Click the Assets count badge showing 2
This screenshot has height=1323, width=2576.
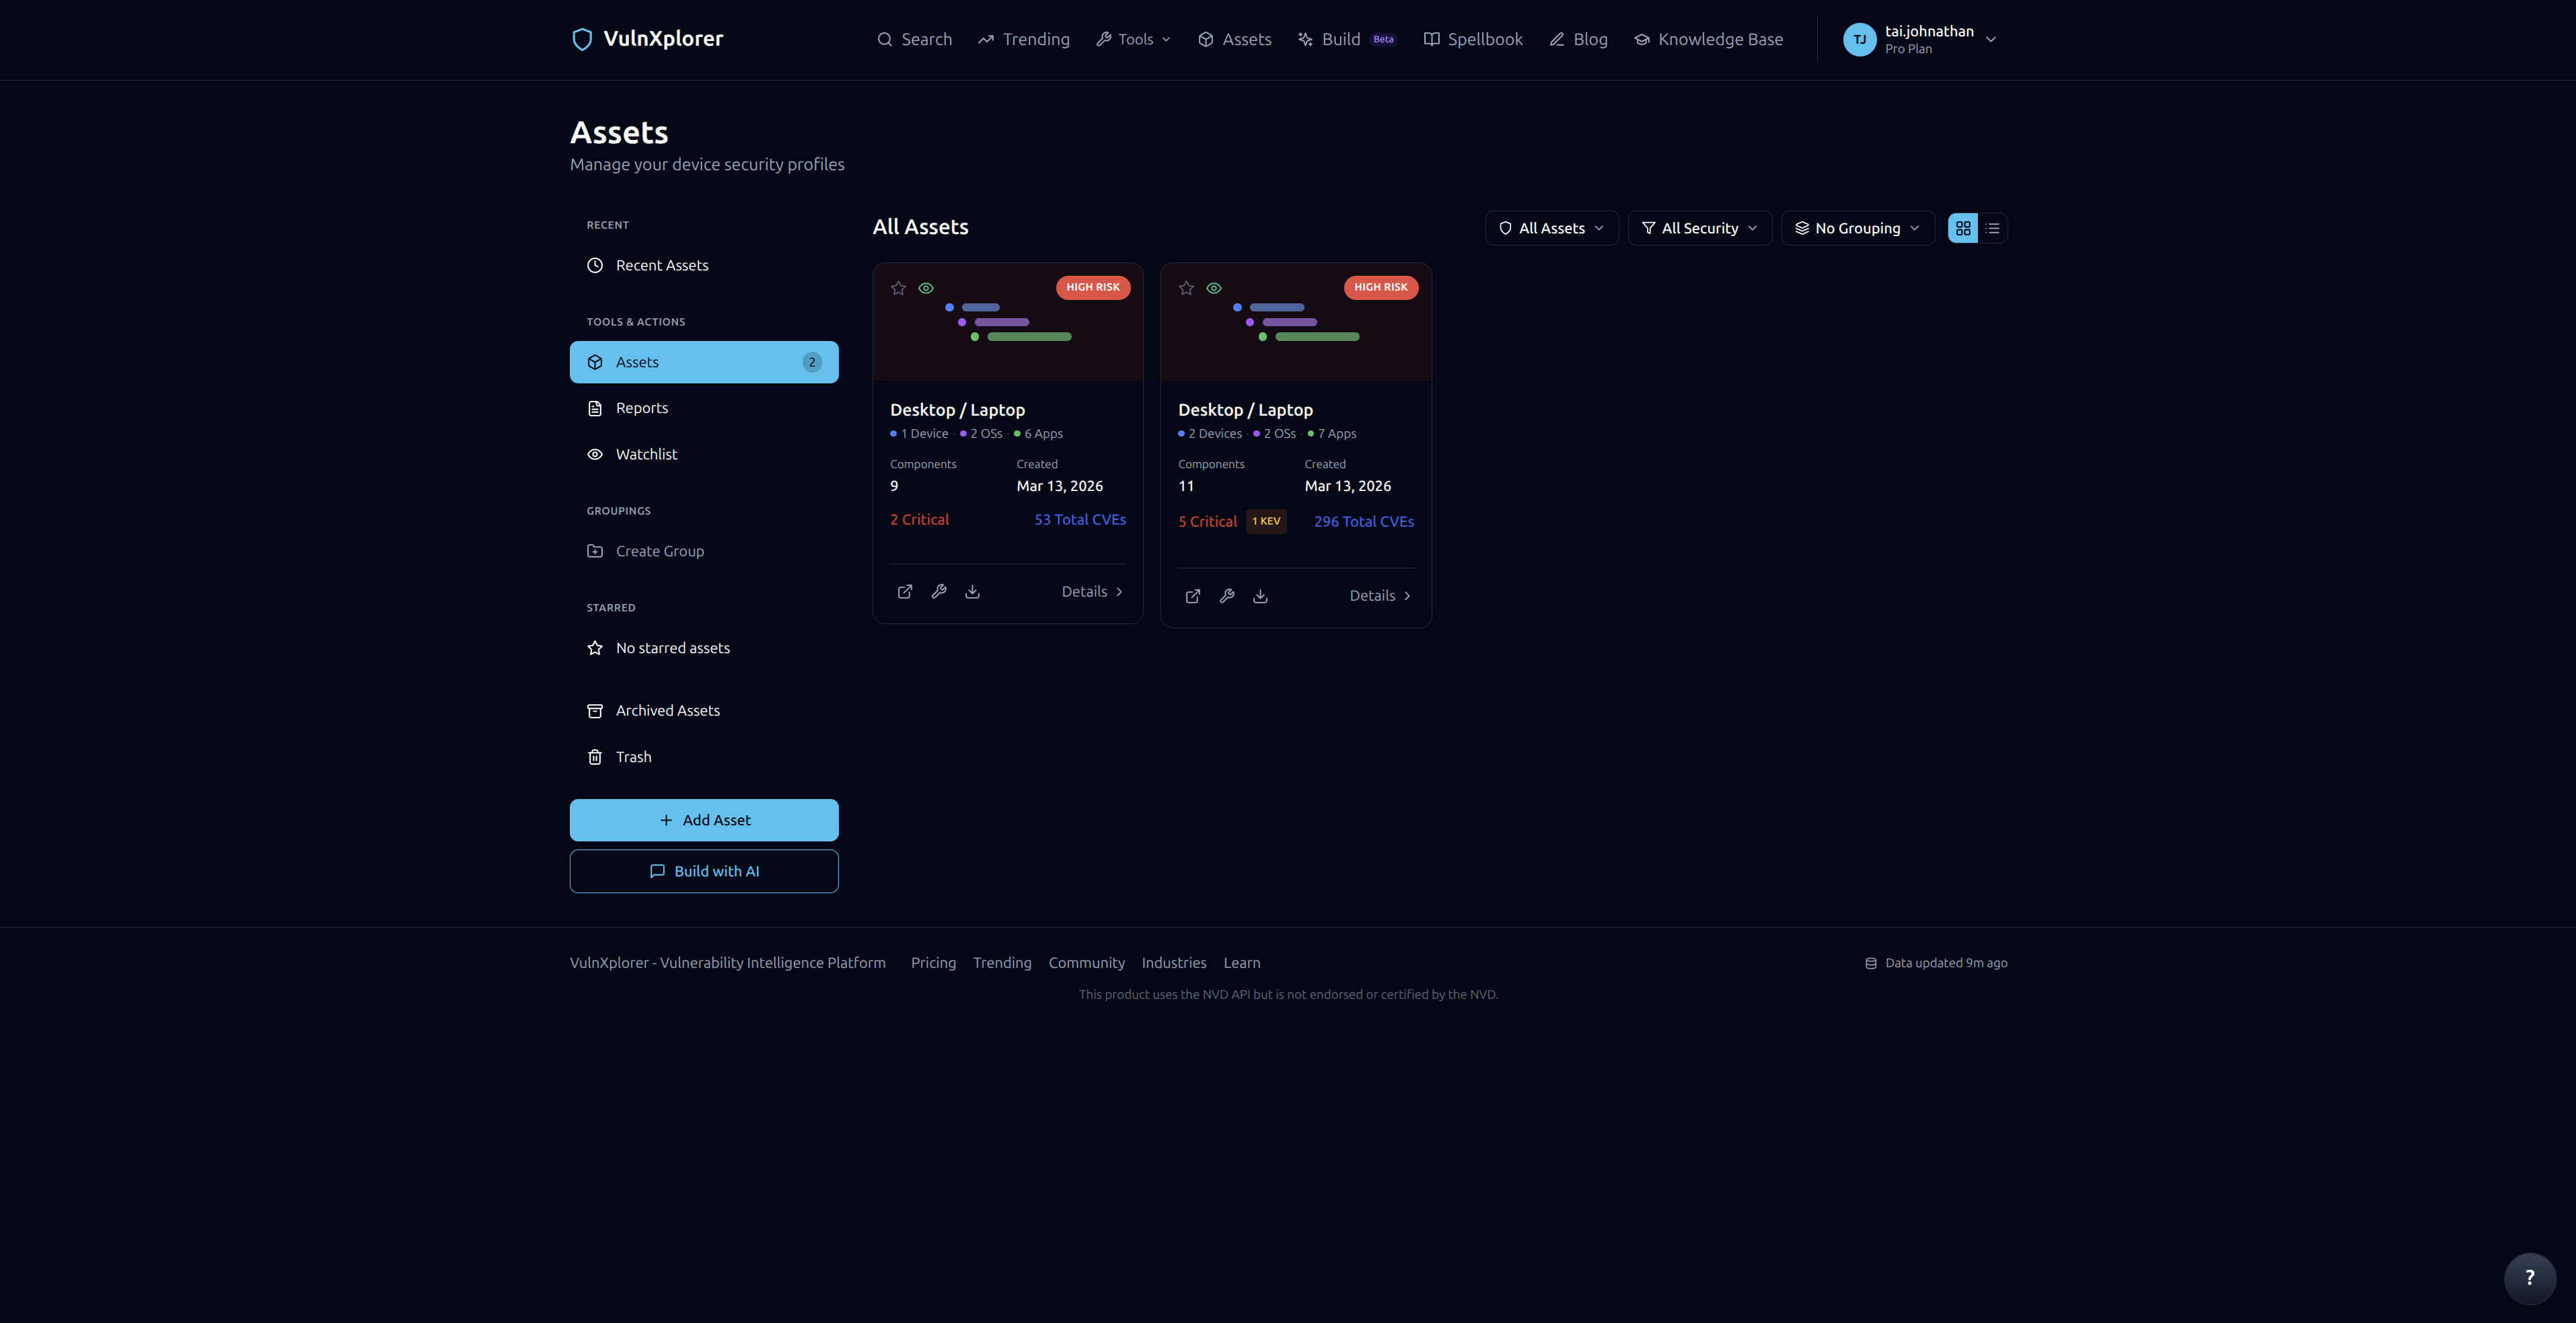pos(812,362)
